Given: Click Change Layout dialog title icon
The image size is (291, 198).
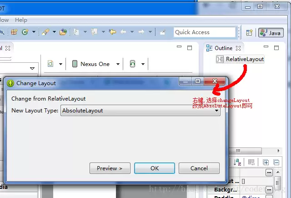Looking at the screenshot, I should pyautogui.click(x=10, y=83).
